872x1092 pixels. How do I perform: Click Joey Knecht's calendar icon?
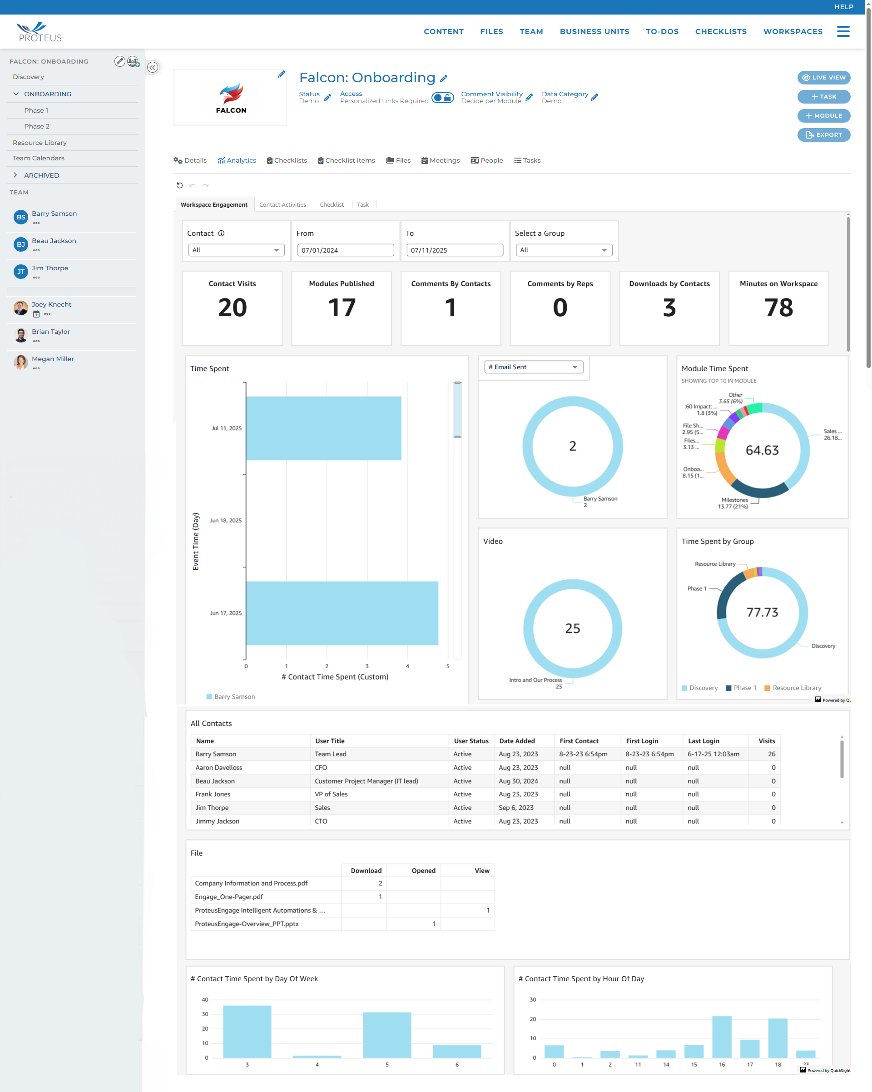pos(36,314)
